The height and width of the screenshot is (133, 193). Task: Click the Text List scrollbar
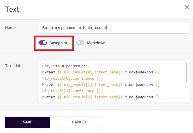tap(186, 72)
